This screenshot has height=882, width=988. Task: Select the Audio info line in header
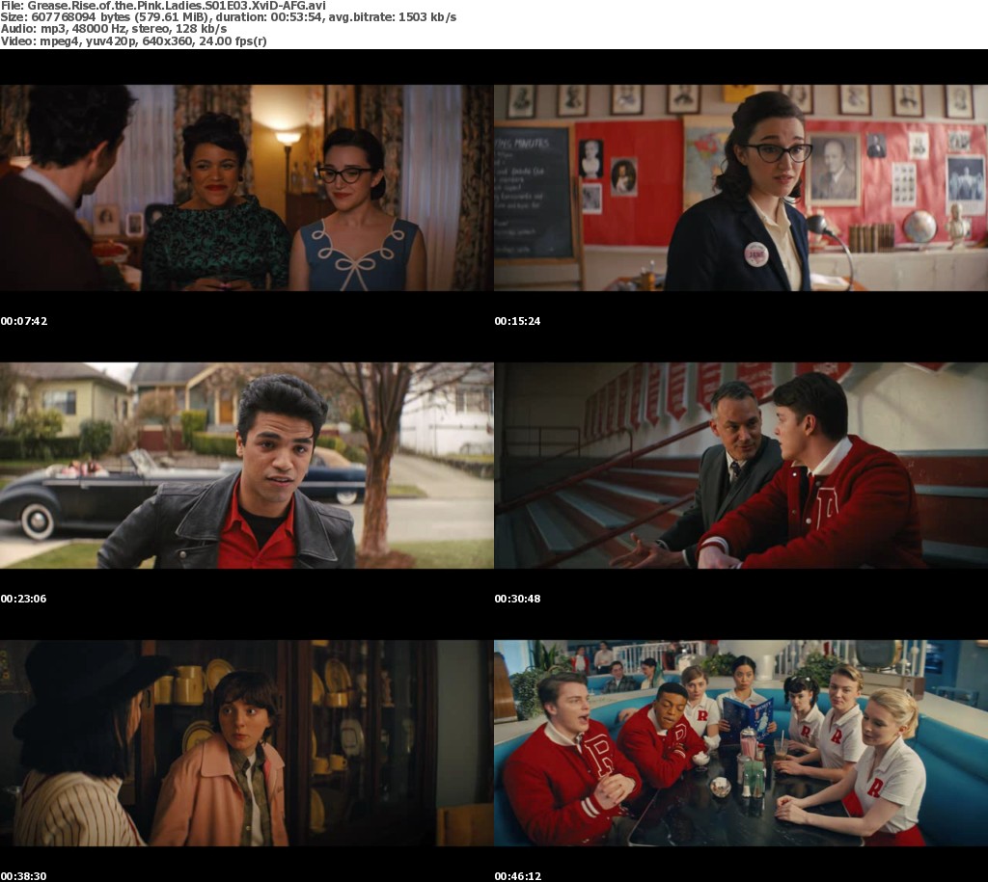click(x=113, y=29)
